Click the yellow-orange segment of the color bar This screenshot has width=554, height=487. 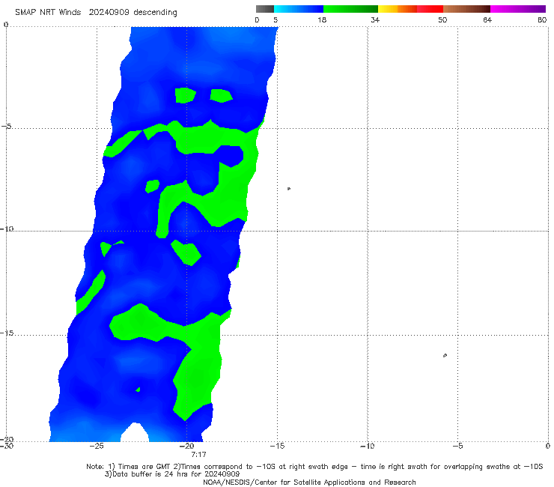point(398,9)
